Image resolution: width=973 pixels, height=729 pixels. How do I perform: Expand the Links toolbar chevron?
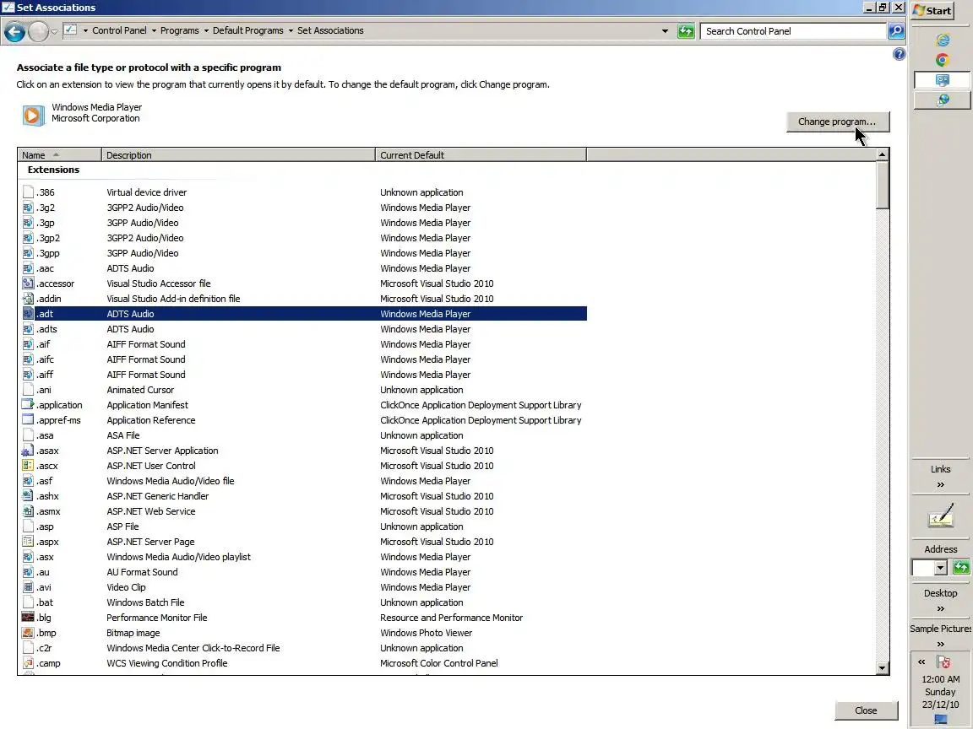coord(941,485)
